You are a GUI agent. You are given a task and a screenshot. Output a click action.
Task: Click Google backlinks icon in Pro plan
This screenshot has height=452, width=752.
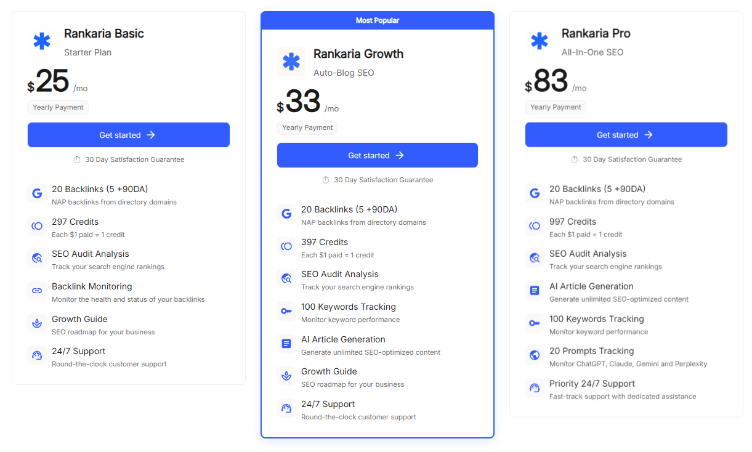[535, 194]
